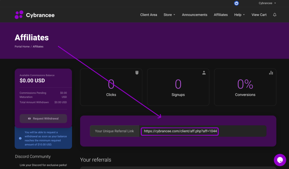Click the Signups stat card
The height and width of the screenshot is (169, 289).
(178, 87)
